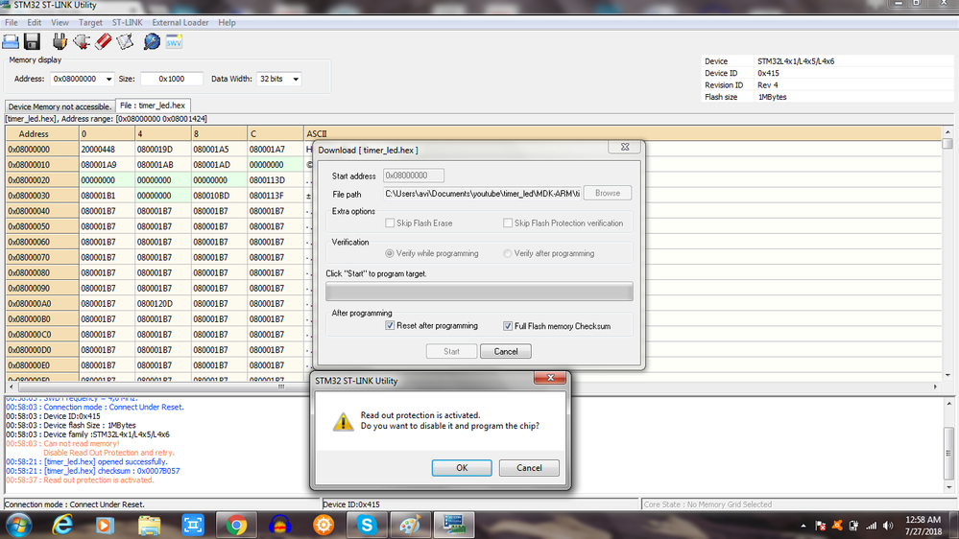Open the Help menu
The image size is (959, 539).
point(227,23)
